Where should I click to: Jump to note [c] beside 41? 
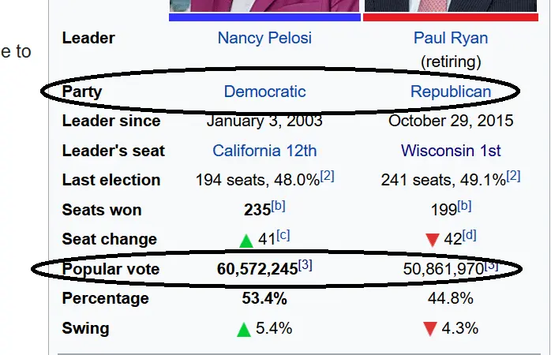283,235
